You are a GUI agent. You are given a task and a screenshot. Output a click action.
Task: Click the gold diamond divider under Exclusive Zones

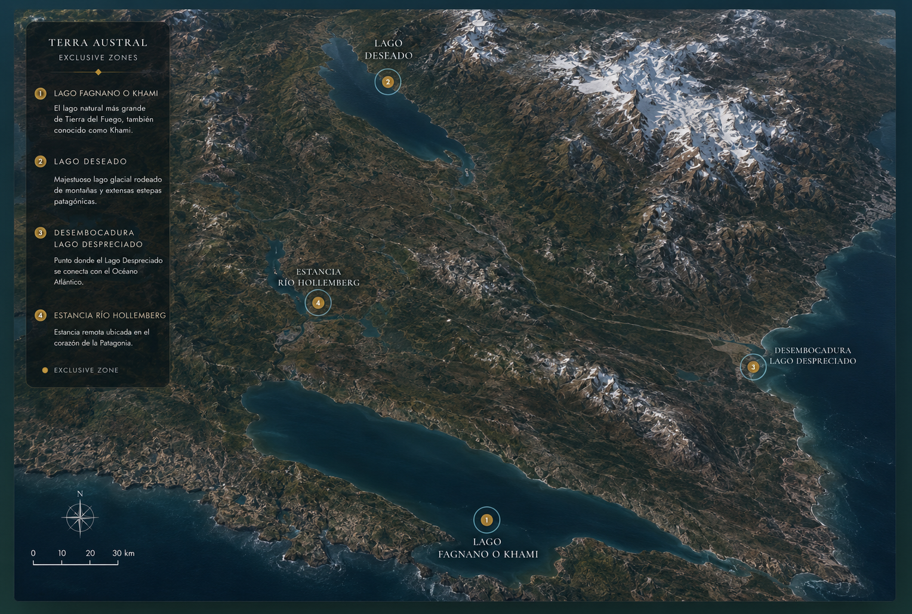coord(98,72)
